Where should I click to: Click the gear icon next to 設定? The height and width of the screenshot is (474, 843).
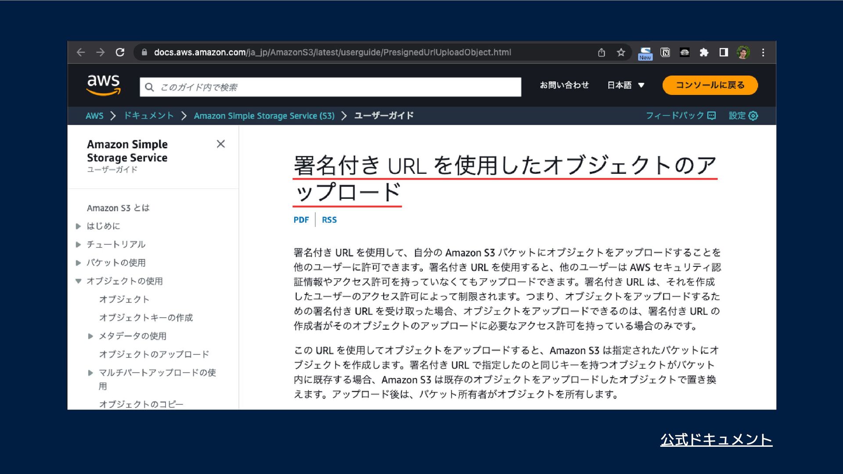pyautogui.click(x=753, y=115)
